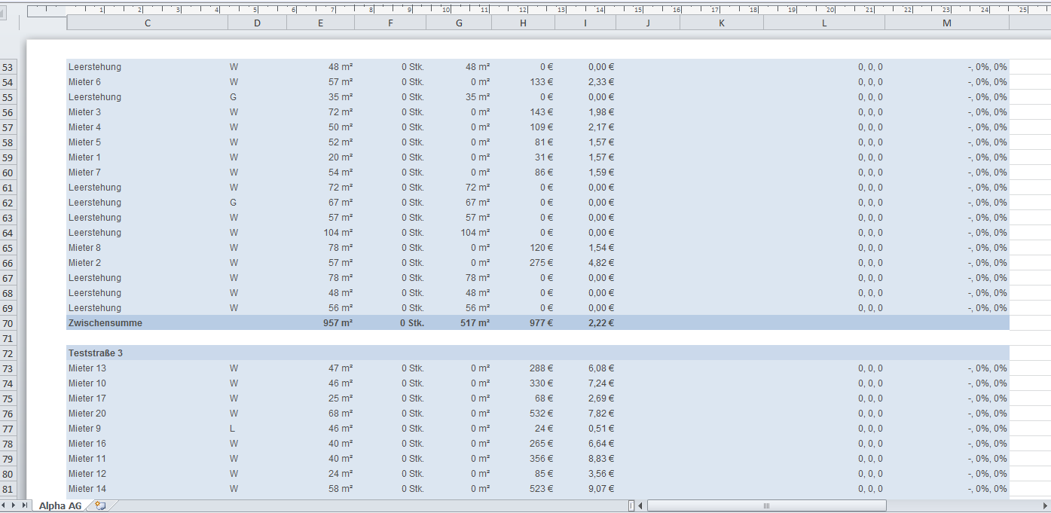
Task: Select row 60 header
Action: coord(8,173)
